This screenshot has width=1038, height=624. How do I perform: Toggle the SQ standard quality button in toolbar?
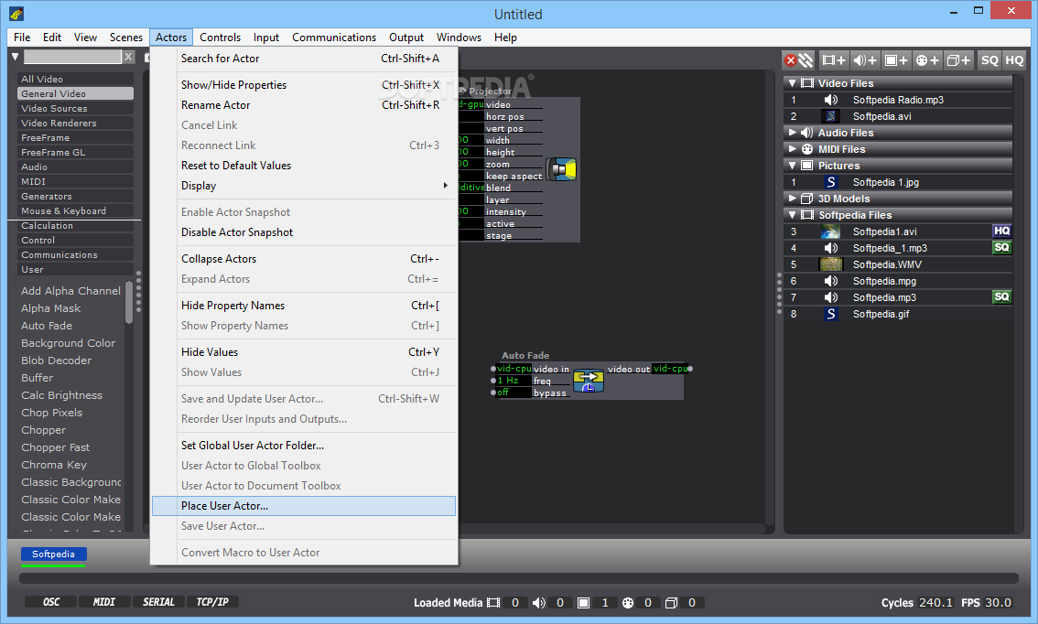[x=989, y=60]
